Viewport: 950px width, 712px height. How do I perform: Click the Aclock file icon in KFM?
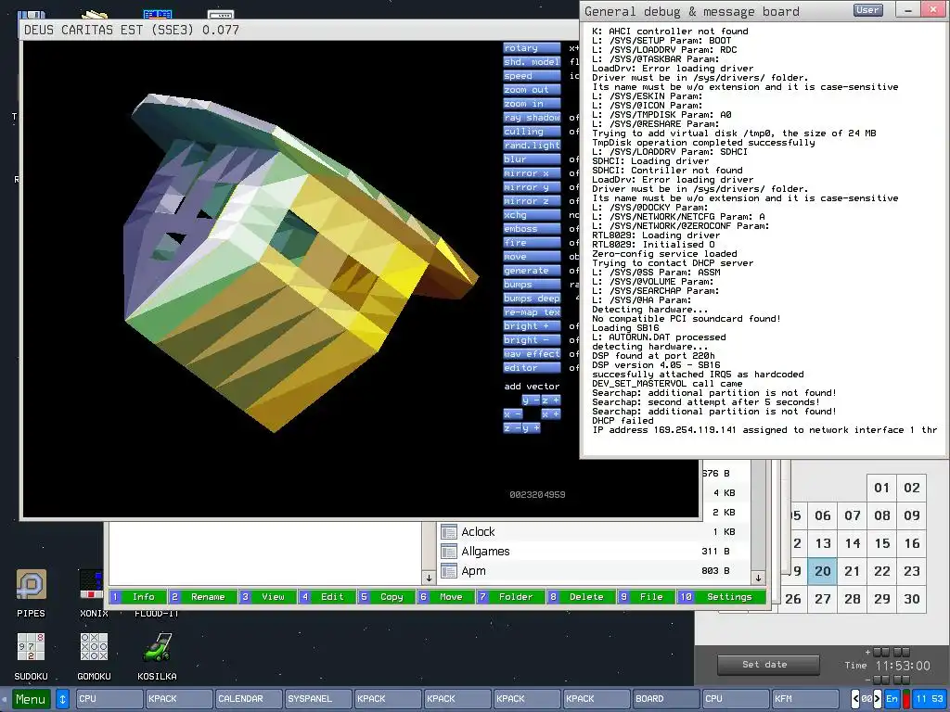[x=449, y=532]
